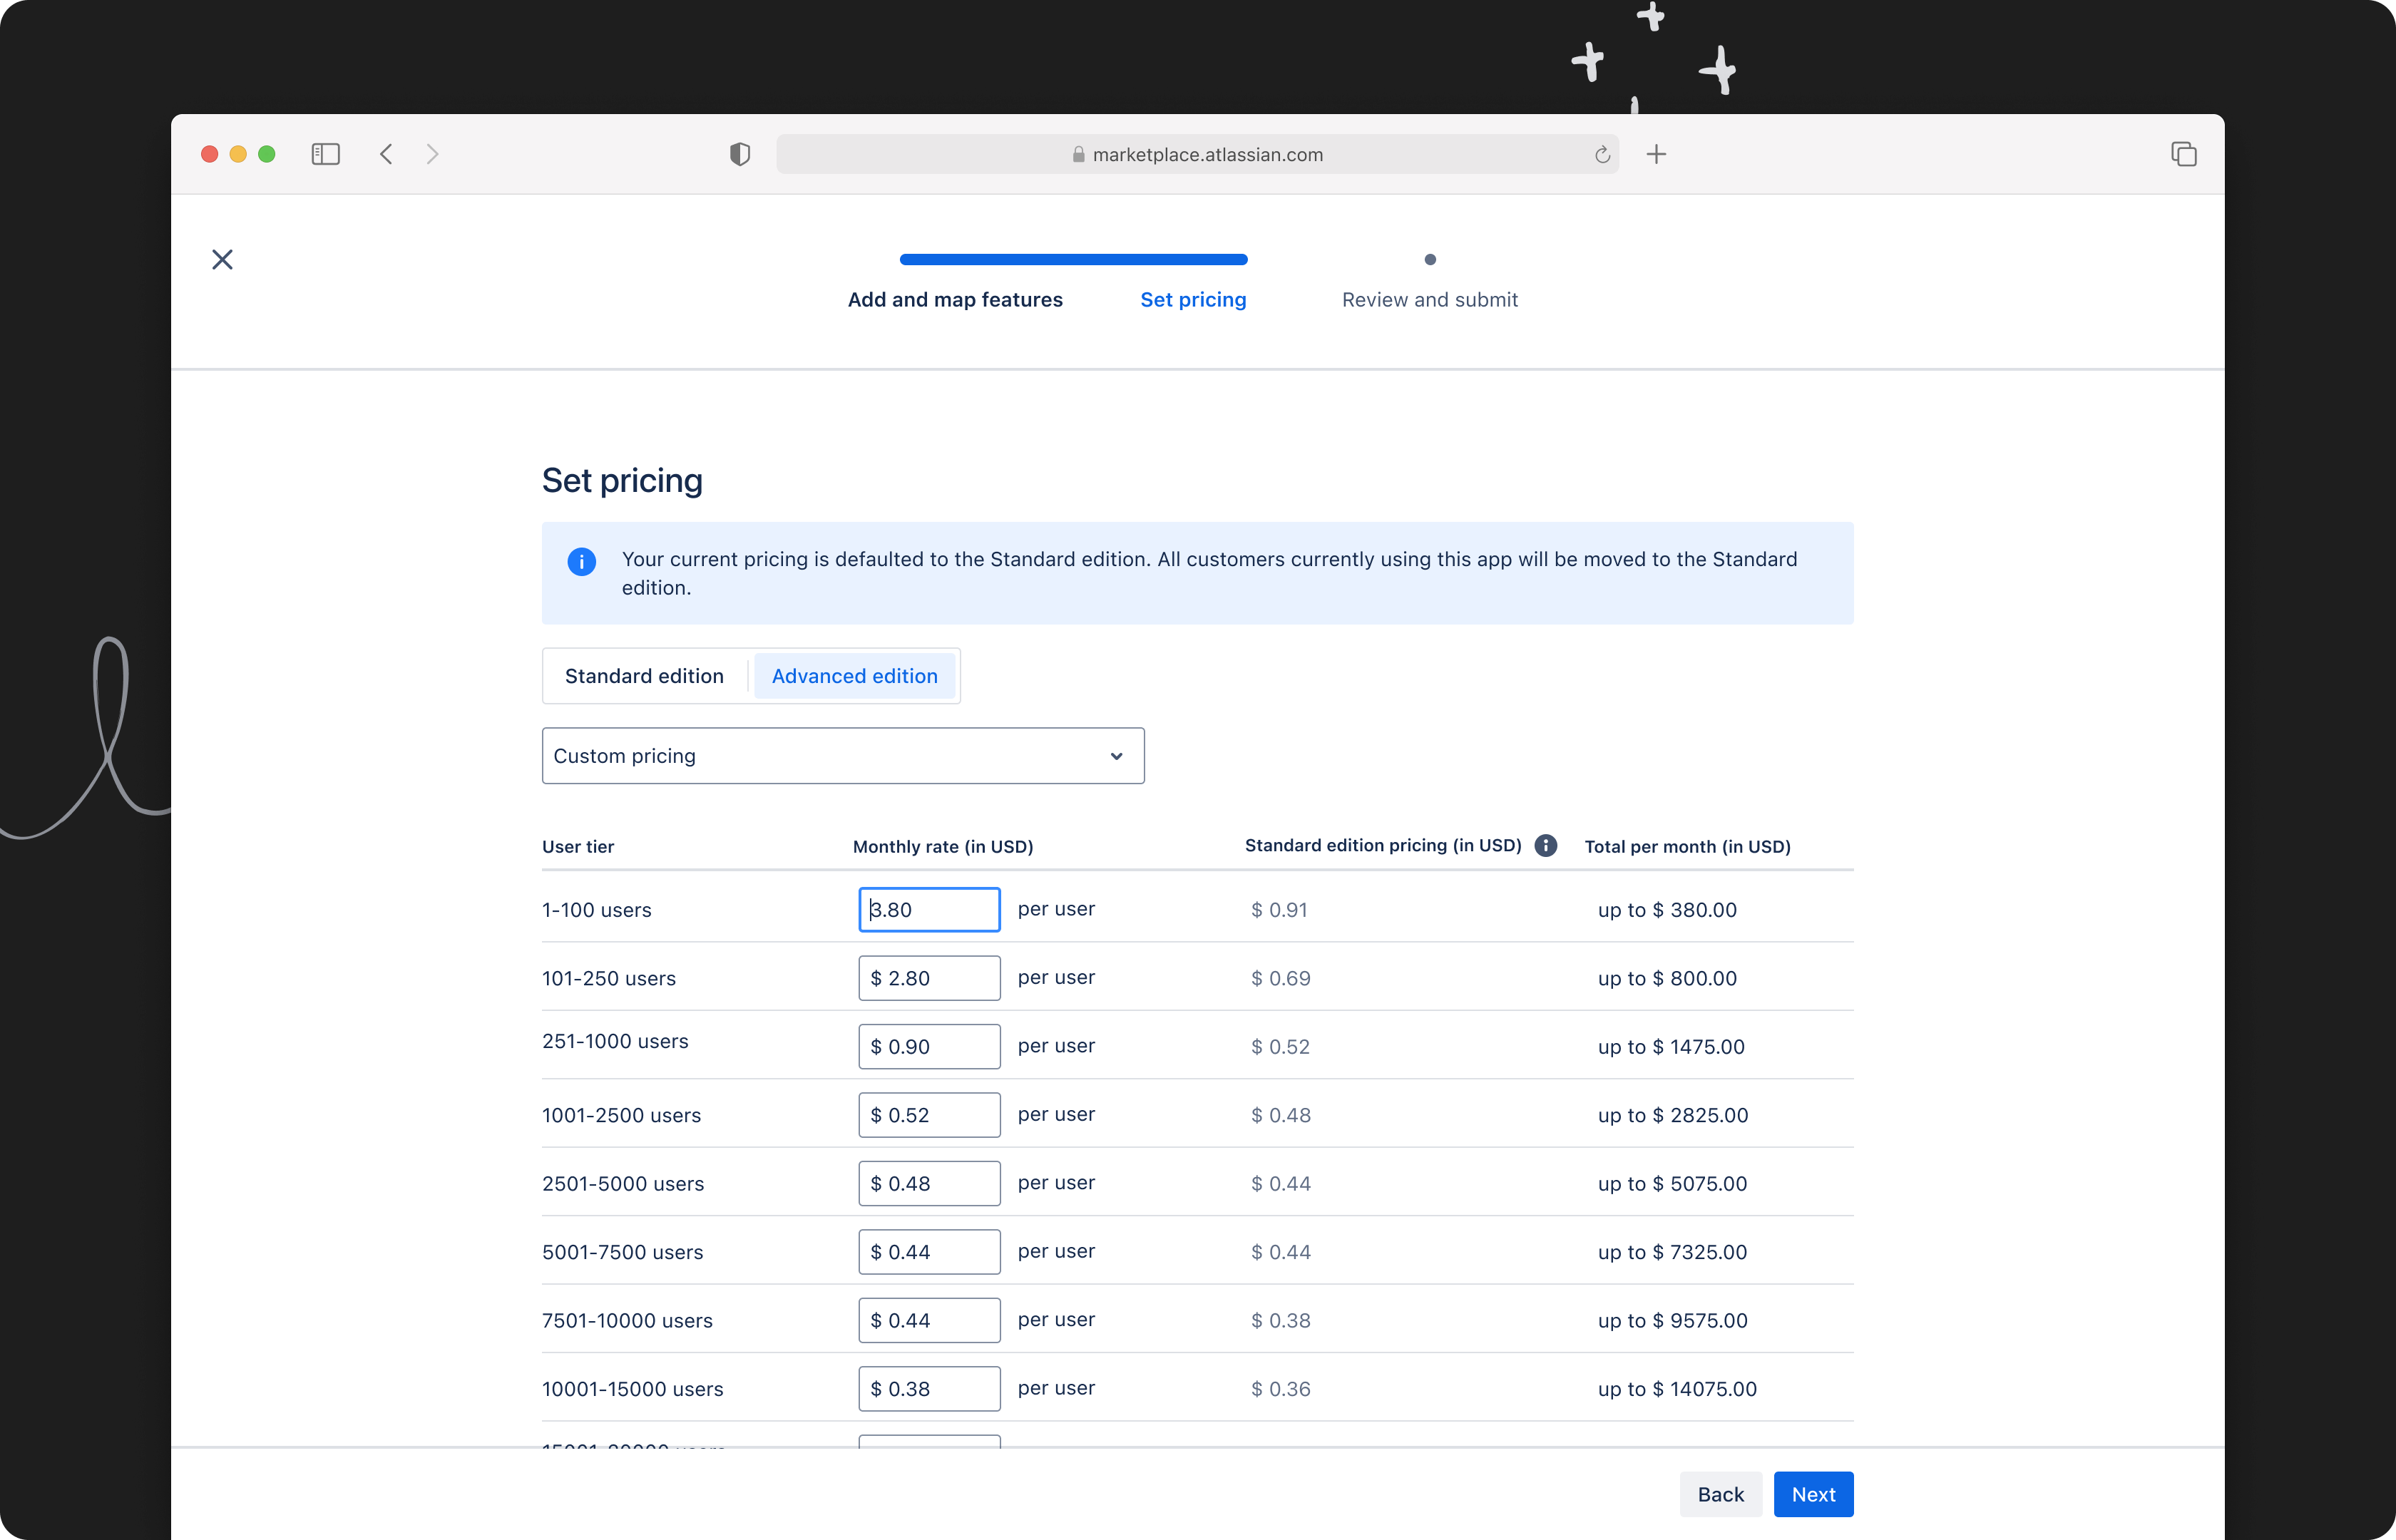Image resolution: width=2396 pixels, height=1540 pixels.
Task: Edit the monthly rate for 5001-7500 users
Action: click(929, 1252)
